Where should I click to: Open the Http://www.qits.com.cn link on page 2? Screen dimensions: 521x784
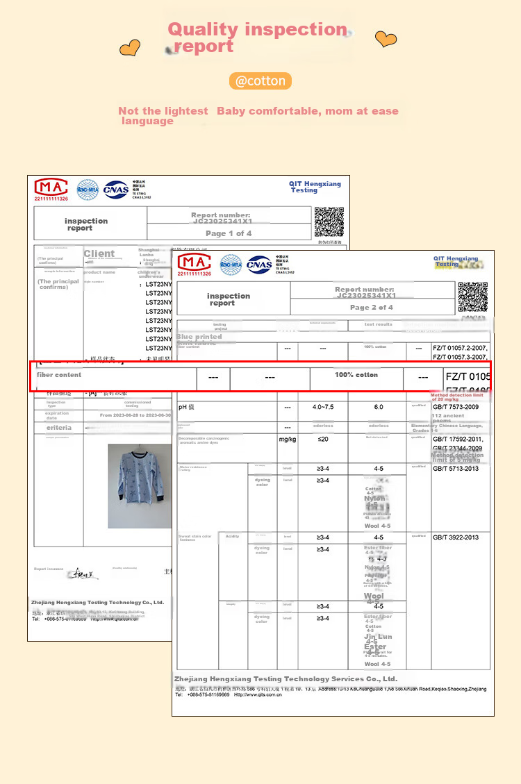pos(258,694)
